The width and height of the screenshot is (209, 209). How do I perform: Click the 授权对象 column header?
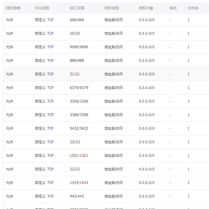146,8
